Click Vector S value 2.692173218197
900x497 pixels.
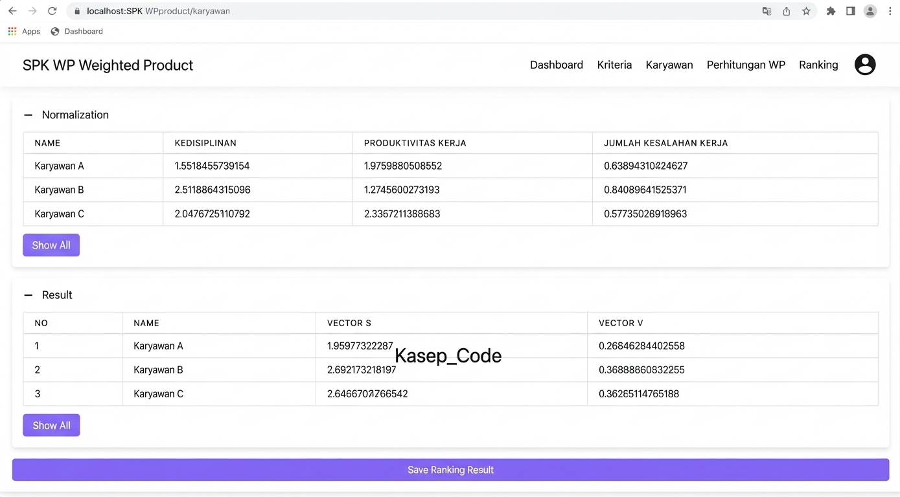click(x=362, y=370)
